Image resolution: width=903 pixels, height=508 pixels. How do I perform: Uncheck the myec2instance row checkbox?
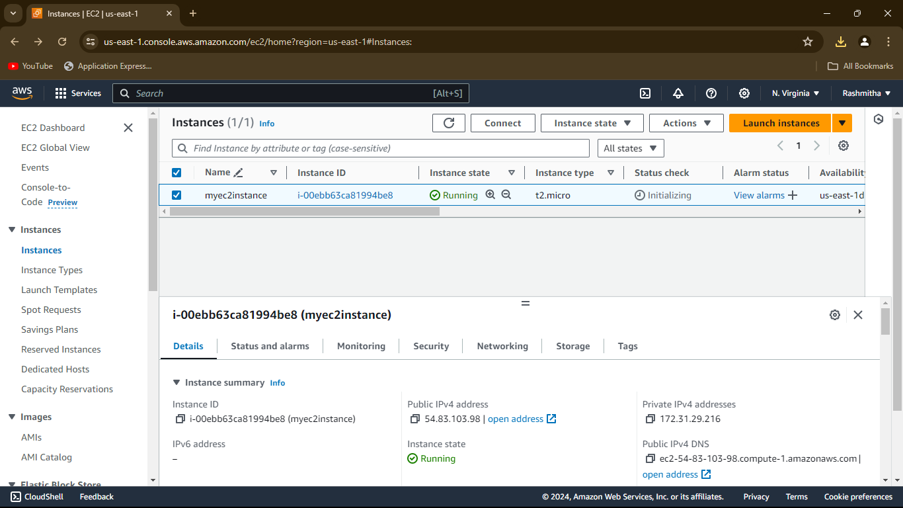[x=177, y=195]
